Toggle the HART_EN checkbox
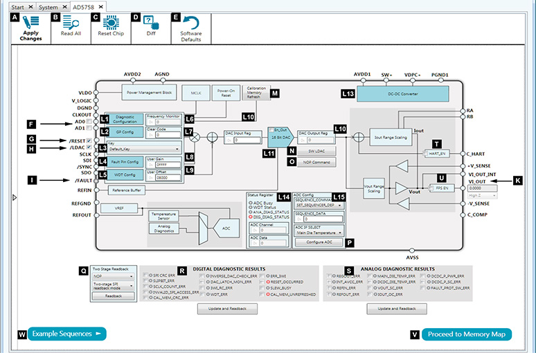This screenshot has height=353, width=536. pos(426,154)
